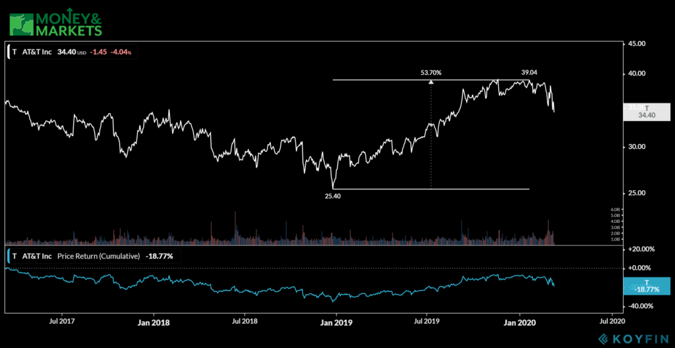
Task: Click the Jan 2020 date label
Action: point(519,321)
